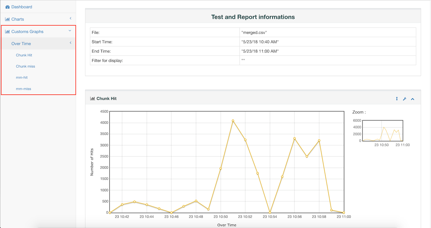The height and width of the screenshot is (228, 431).
Task: Open the Chunk Hit graph link
Action: coord(24,55)
